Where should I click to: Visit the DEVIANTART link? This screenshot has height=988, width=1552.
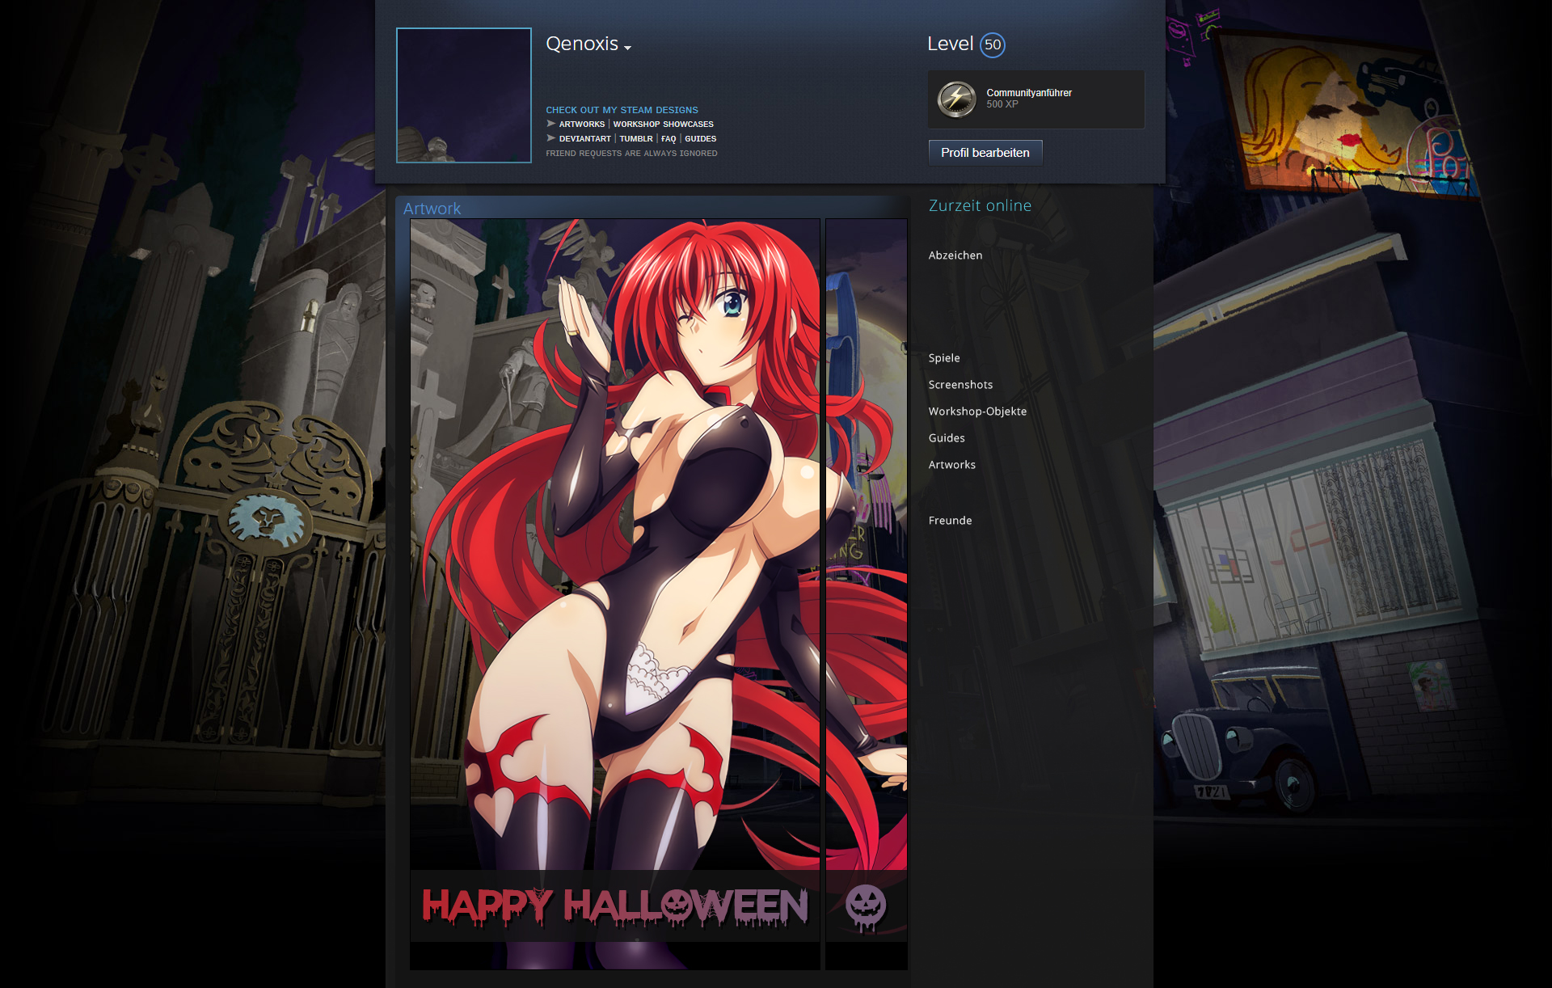click(584, 139)
